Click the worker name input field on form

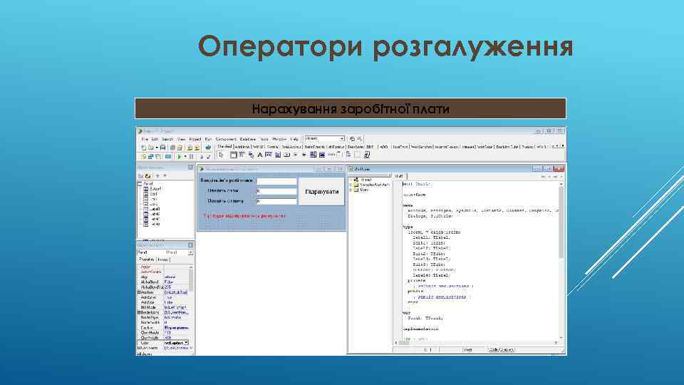pyautogui.click(x=276, y=180)
